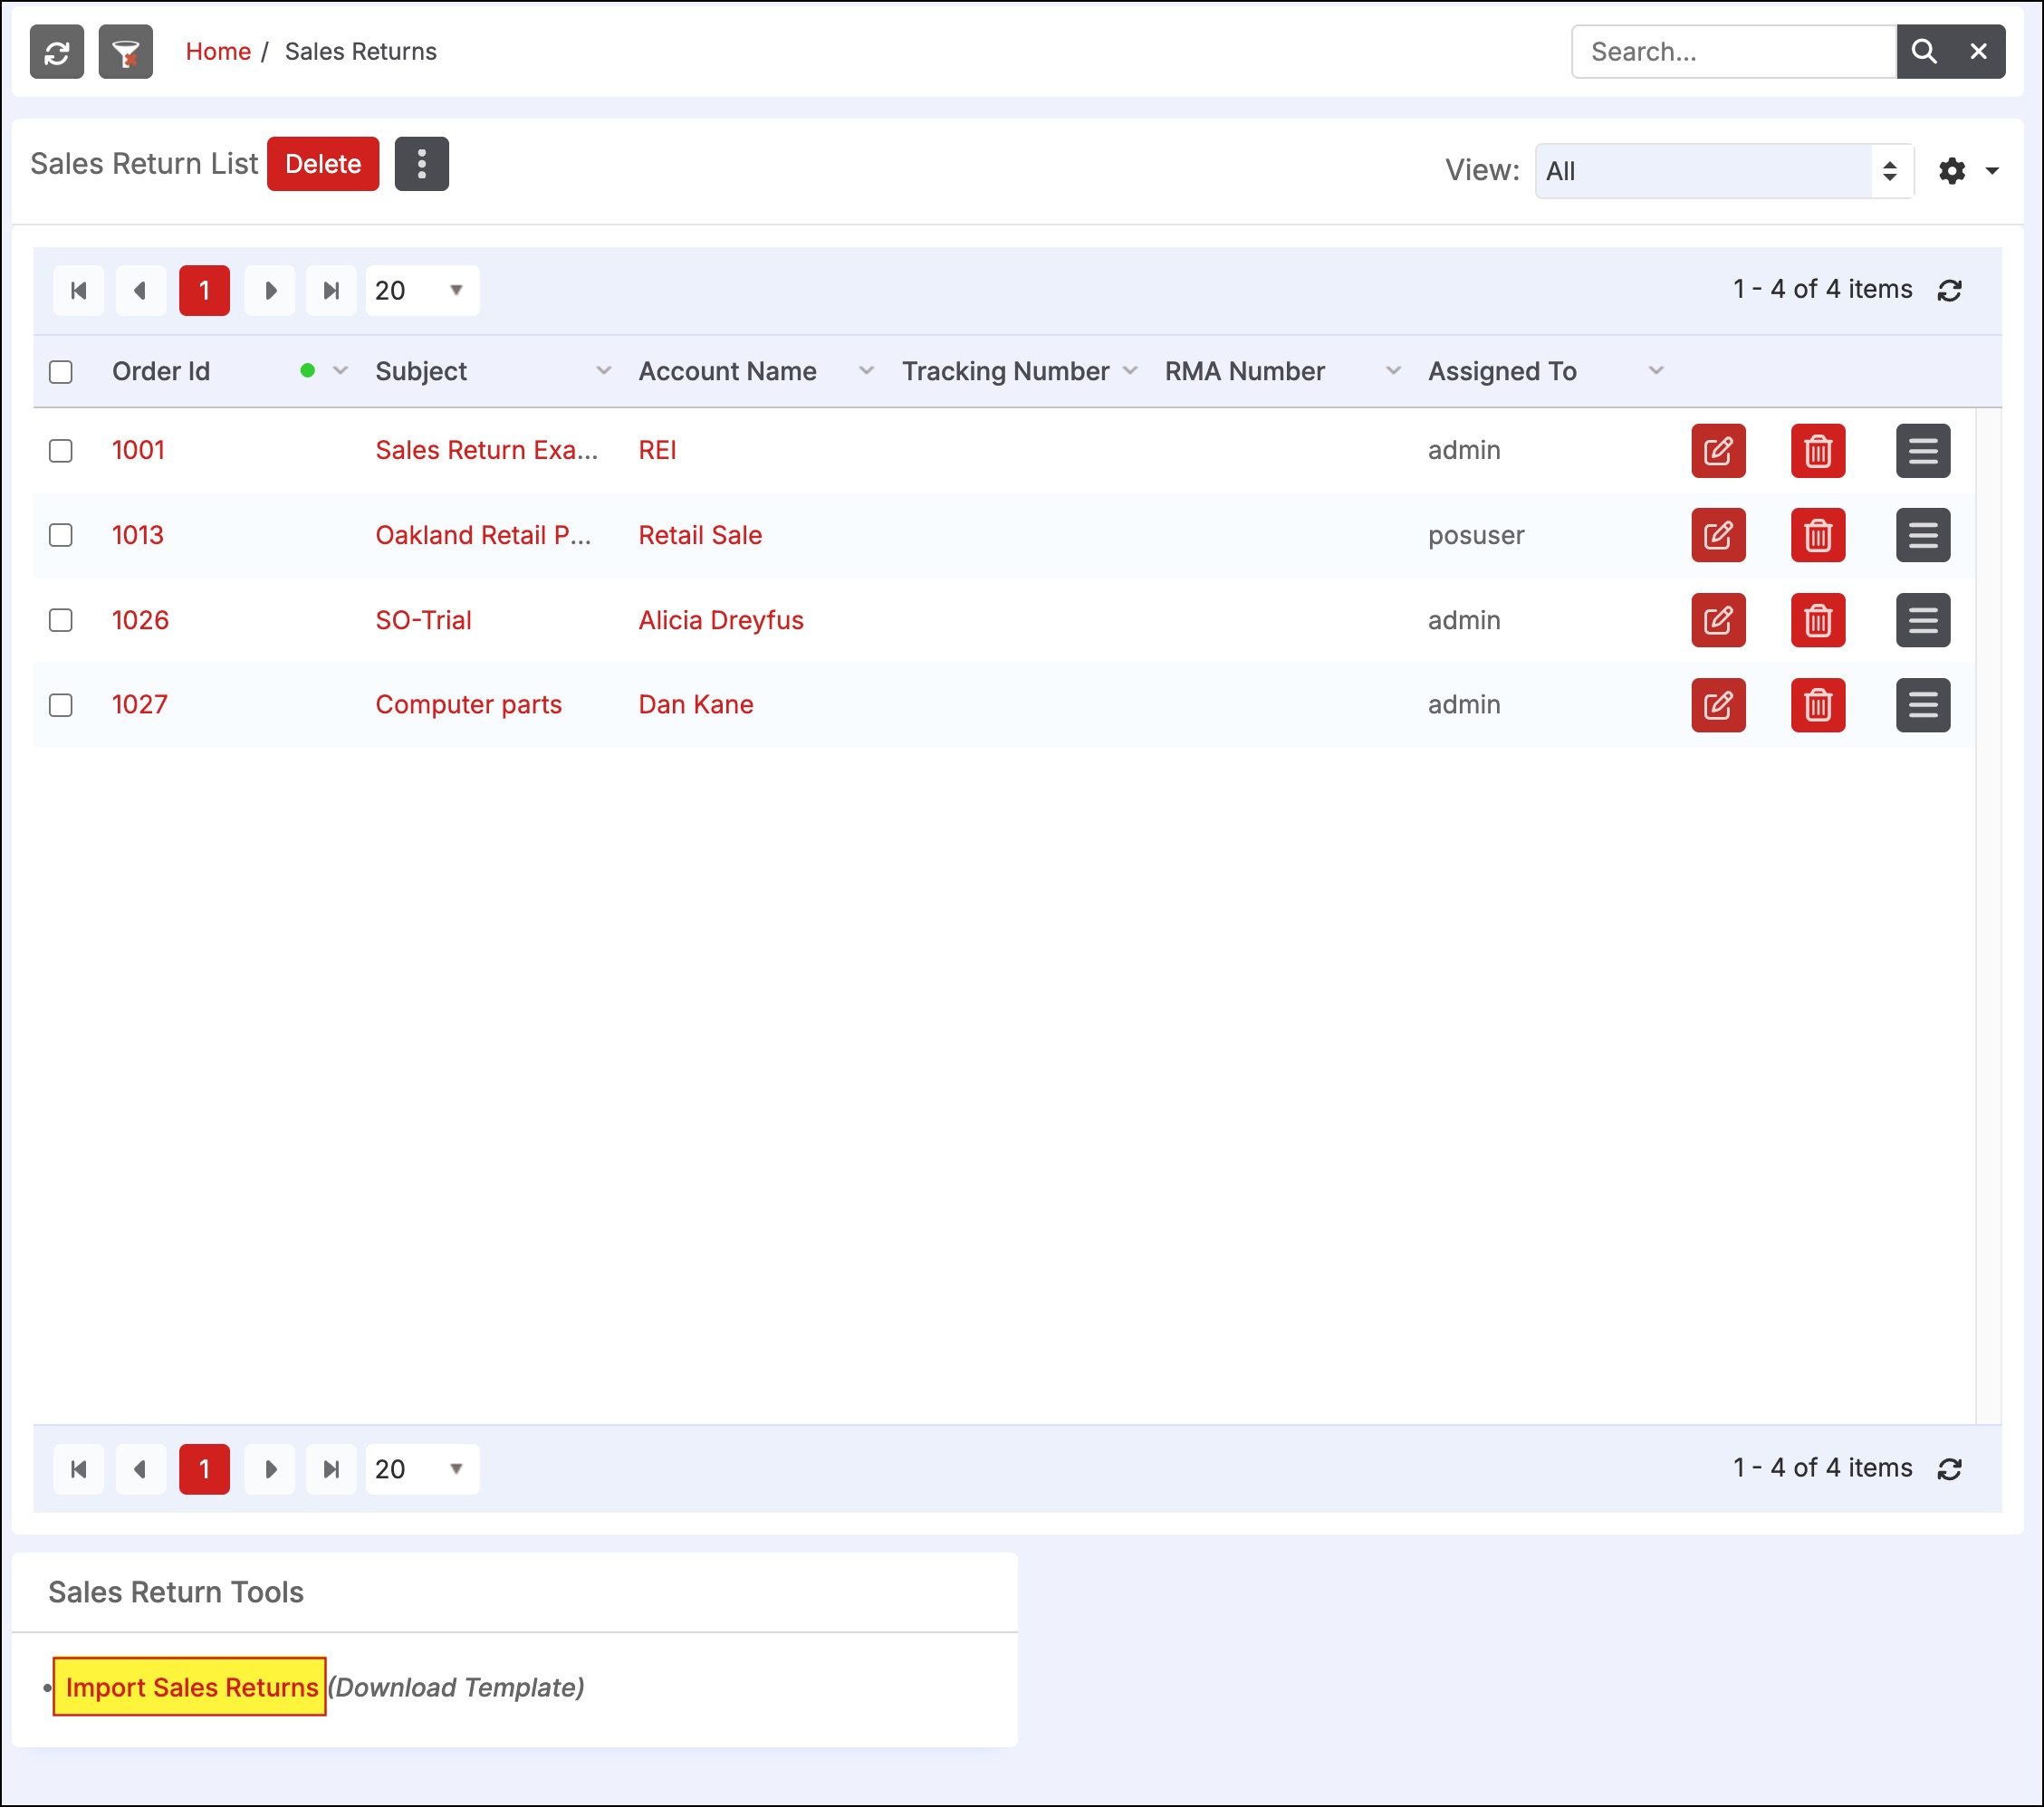Screen dimensions: 2044x1807
Task: Refresh the grid using the top pager reload icon
Action: 1950,291
